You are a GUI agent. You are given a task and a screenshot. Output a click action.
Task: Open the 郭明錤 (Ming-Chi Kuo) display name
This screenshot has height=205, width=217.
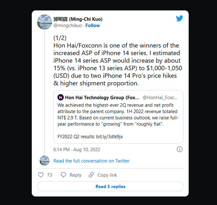(x=78, y=19)
